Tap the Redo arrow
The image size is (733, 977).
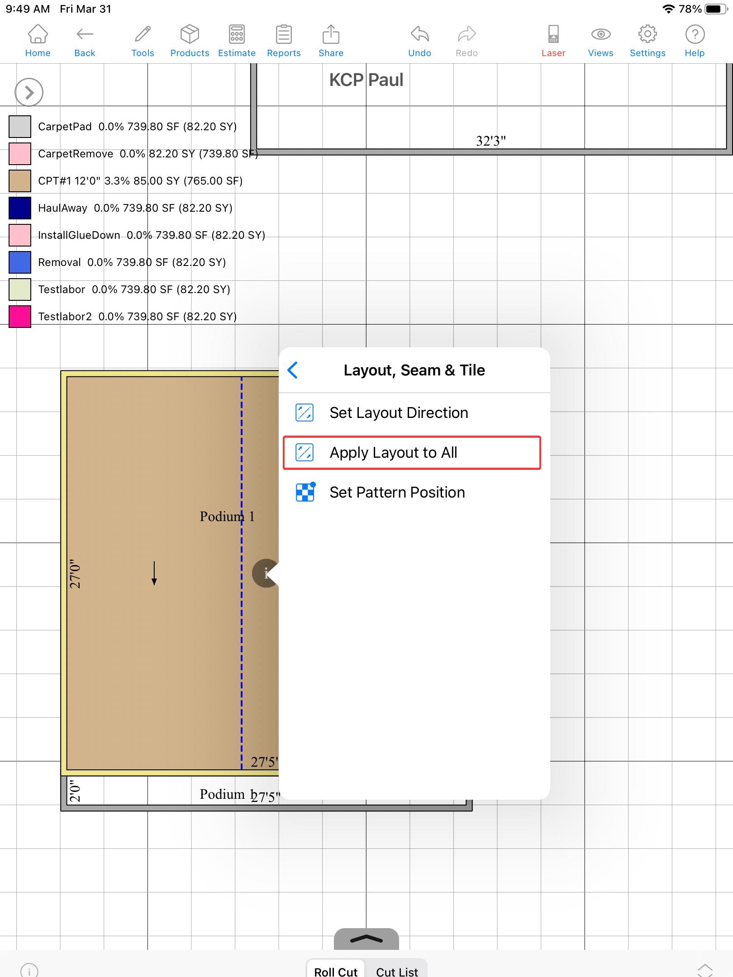point(466,41)
